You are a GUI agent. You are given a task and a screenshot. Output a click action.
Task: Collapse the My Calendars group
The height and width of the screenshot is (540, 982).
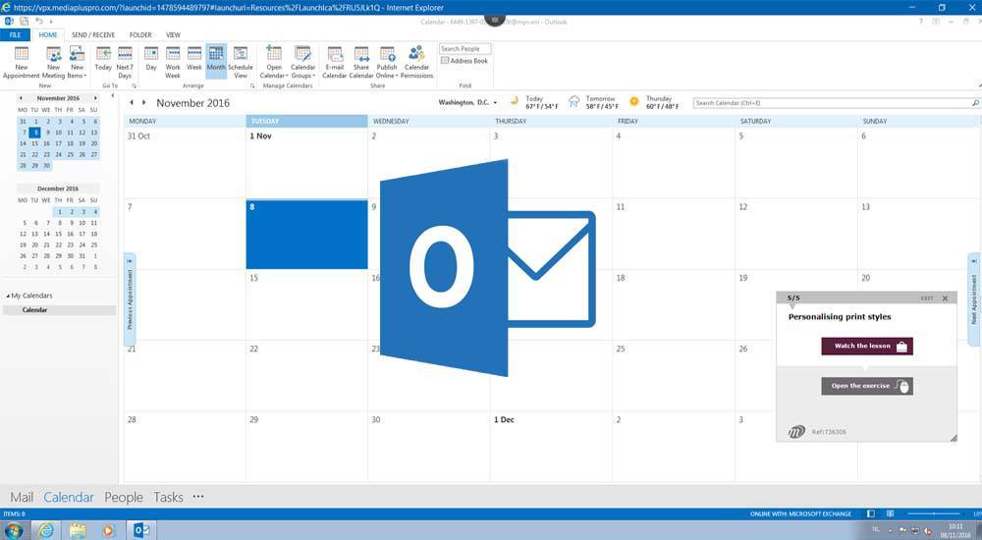9,296
